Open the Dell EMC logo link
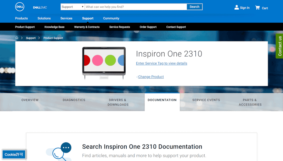Image resolution: width=283 pixels, height=161 pixels. [x=40, y=7]
